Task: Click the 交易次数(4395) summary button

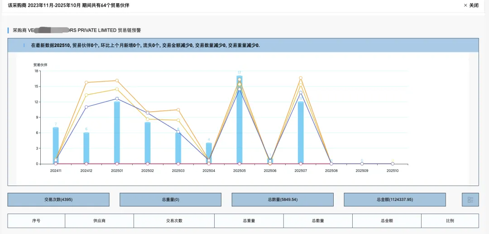Action: tap(58, 200)
